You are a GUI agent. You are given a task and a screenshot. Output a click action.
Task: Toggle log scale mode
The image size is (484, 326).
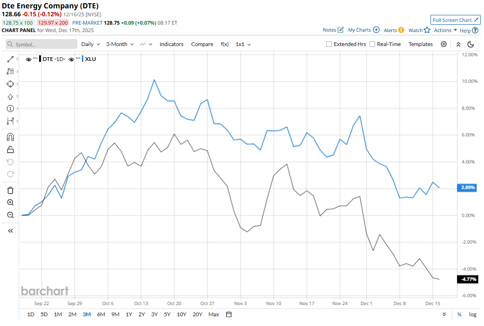click(472, 314)
